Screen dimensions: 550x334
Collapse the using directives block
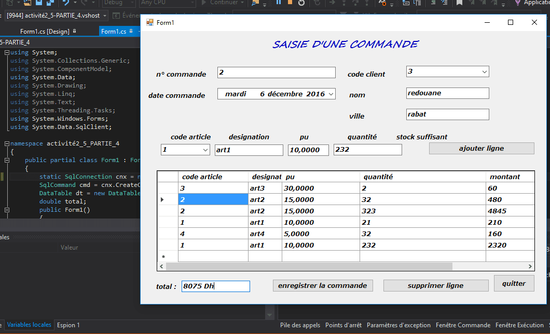pyautogui.click(x=6, y=53)
